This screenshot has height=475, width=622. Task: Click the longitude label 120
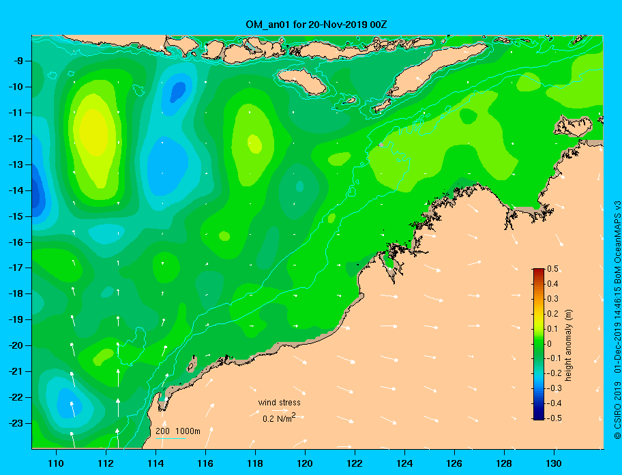(305, 463)
